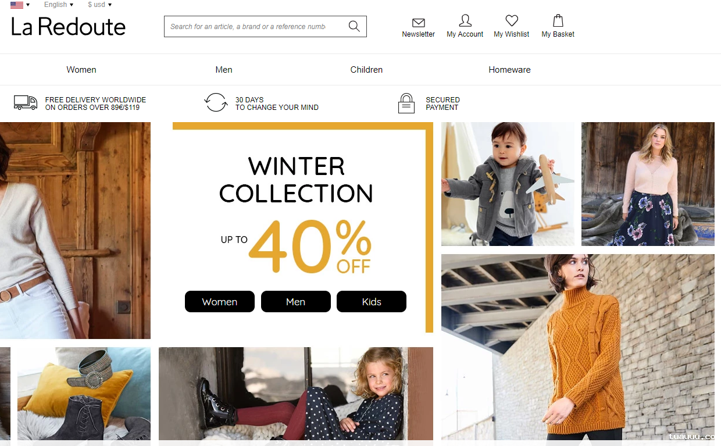Open the Women navigation menu

pyautogui.click(x=81, y=70)
